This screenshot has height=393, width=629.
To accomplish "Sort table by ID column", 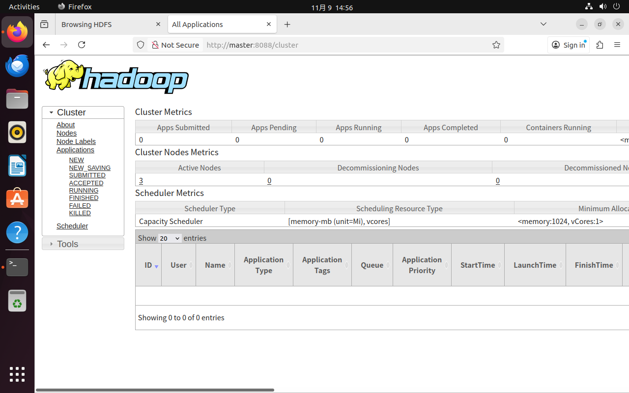I will 148,265.
